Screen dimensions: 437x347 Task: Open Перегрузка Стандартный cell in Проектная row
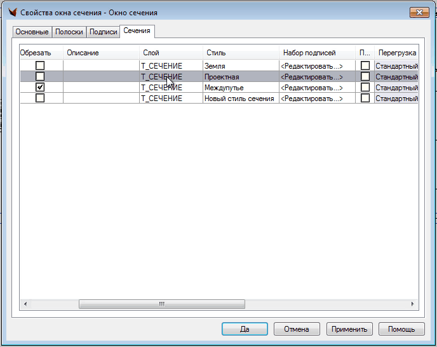click(x=396, y=76)
